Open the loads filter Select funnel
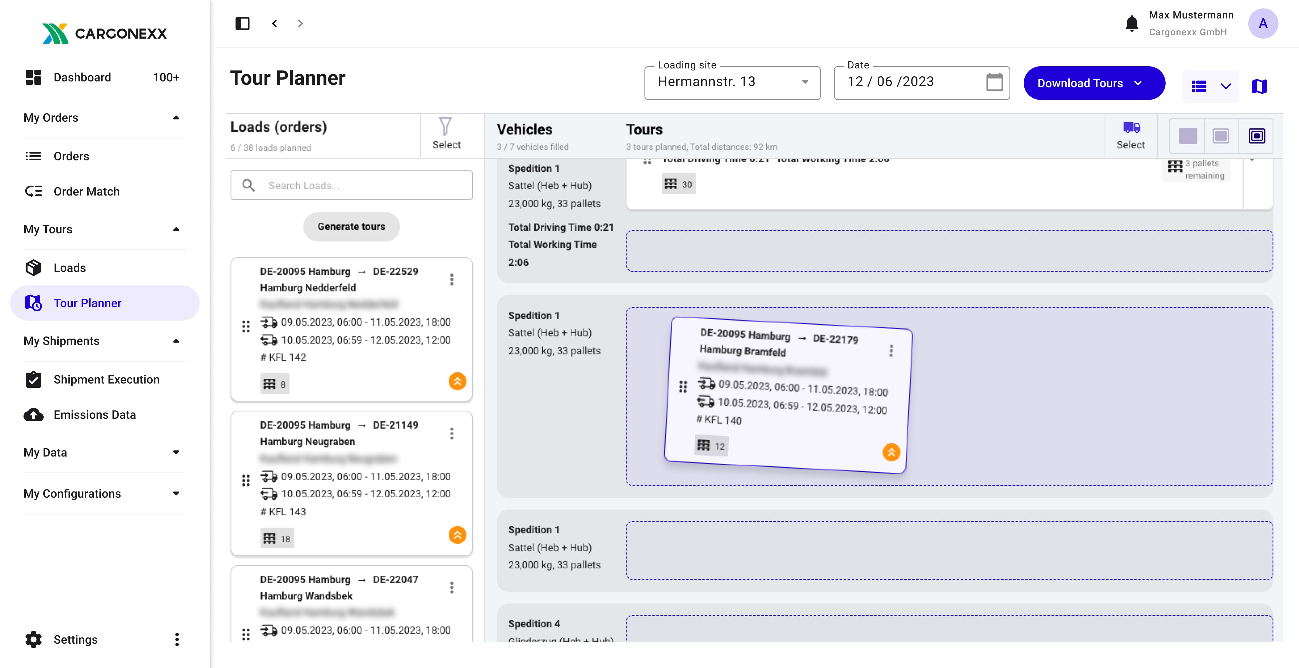Screen dimensions: 1299x668 [x=446, y=134]
